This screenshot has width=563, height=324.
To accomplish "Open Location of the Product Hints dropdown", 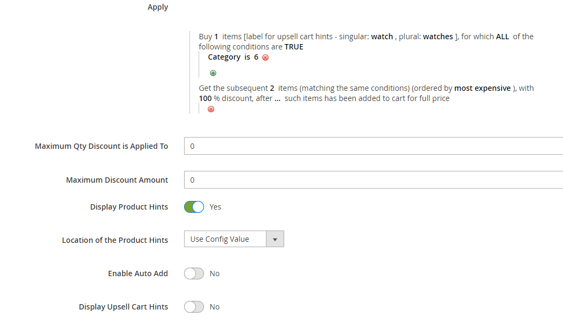I will [234, 239].
